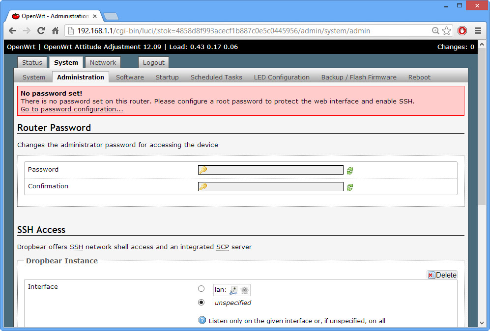The width and height of the screenshot is (490, 331).
Task: Reveal password with icon beside Confirmation field
Action: pos(350,187)
